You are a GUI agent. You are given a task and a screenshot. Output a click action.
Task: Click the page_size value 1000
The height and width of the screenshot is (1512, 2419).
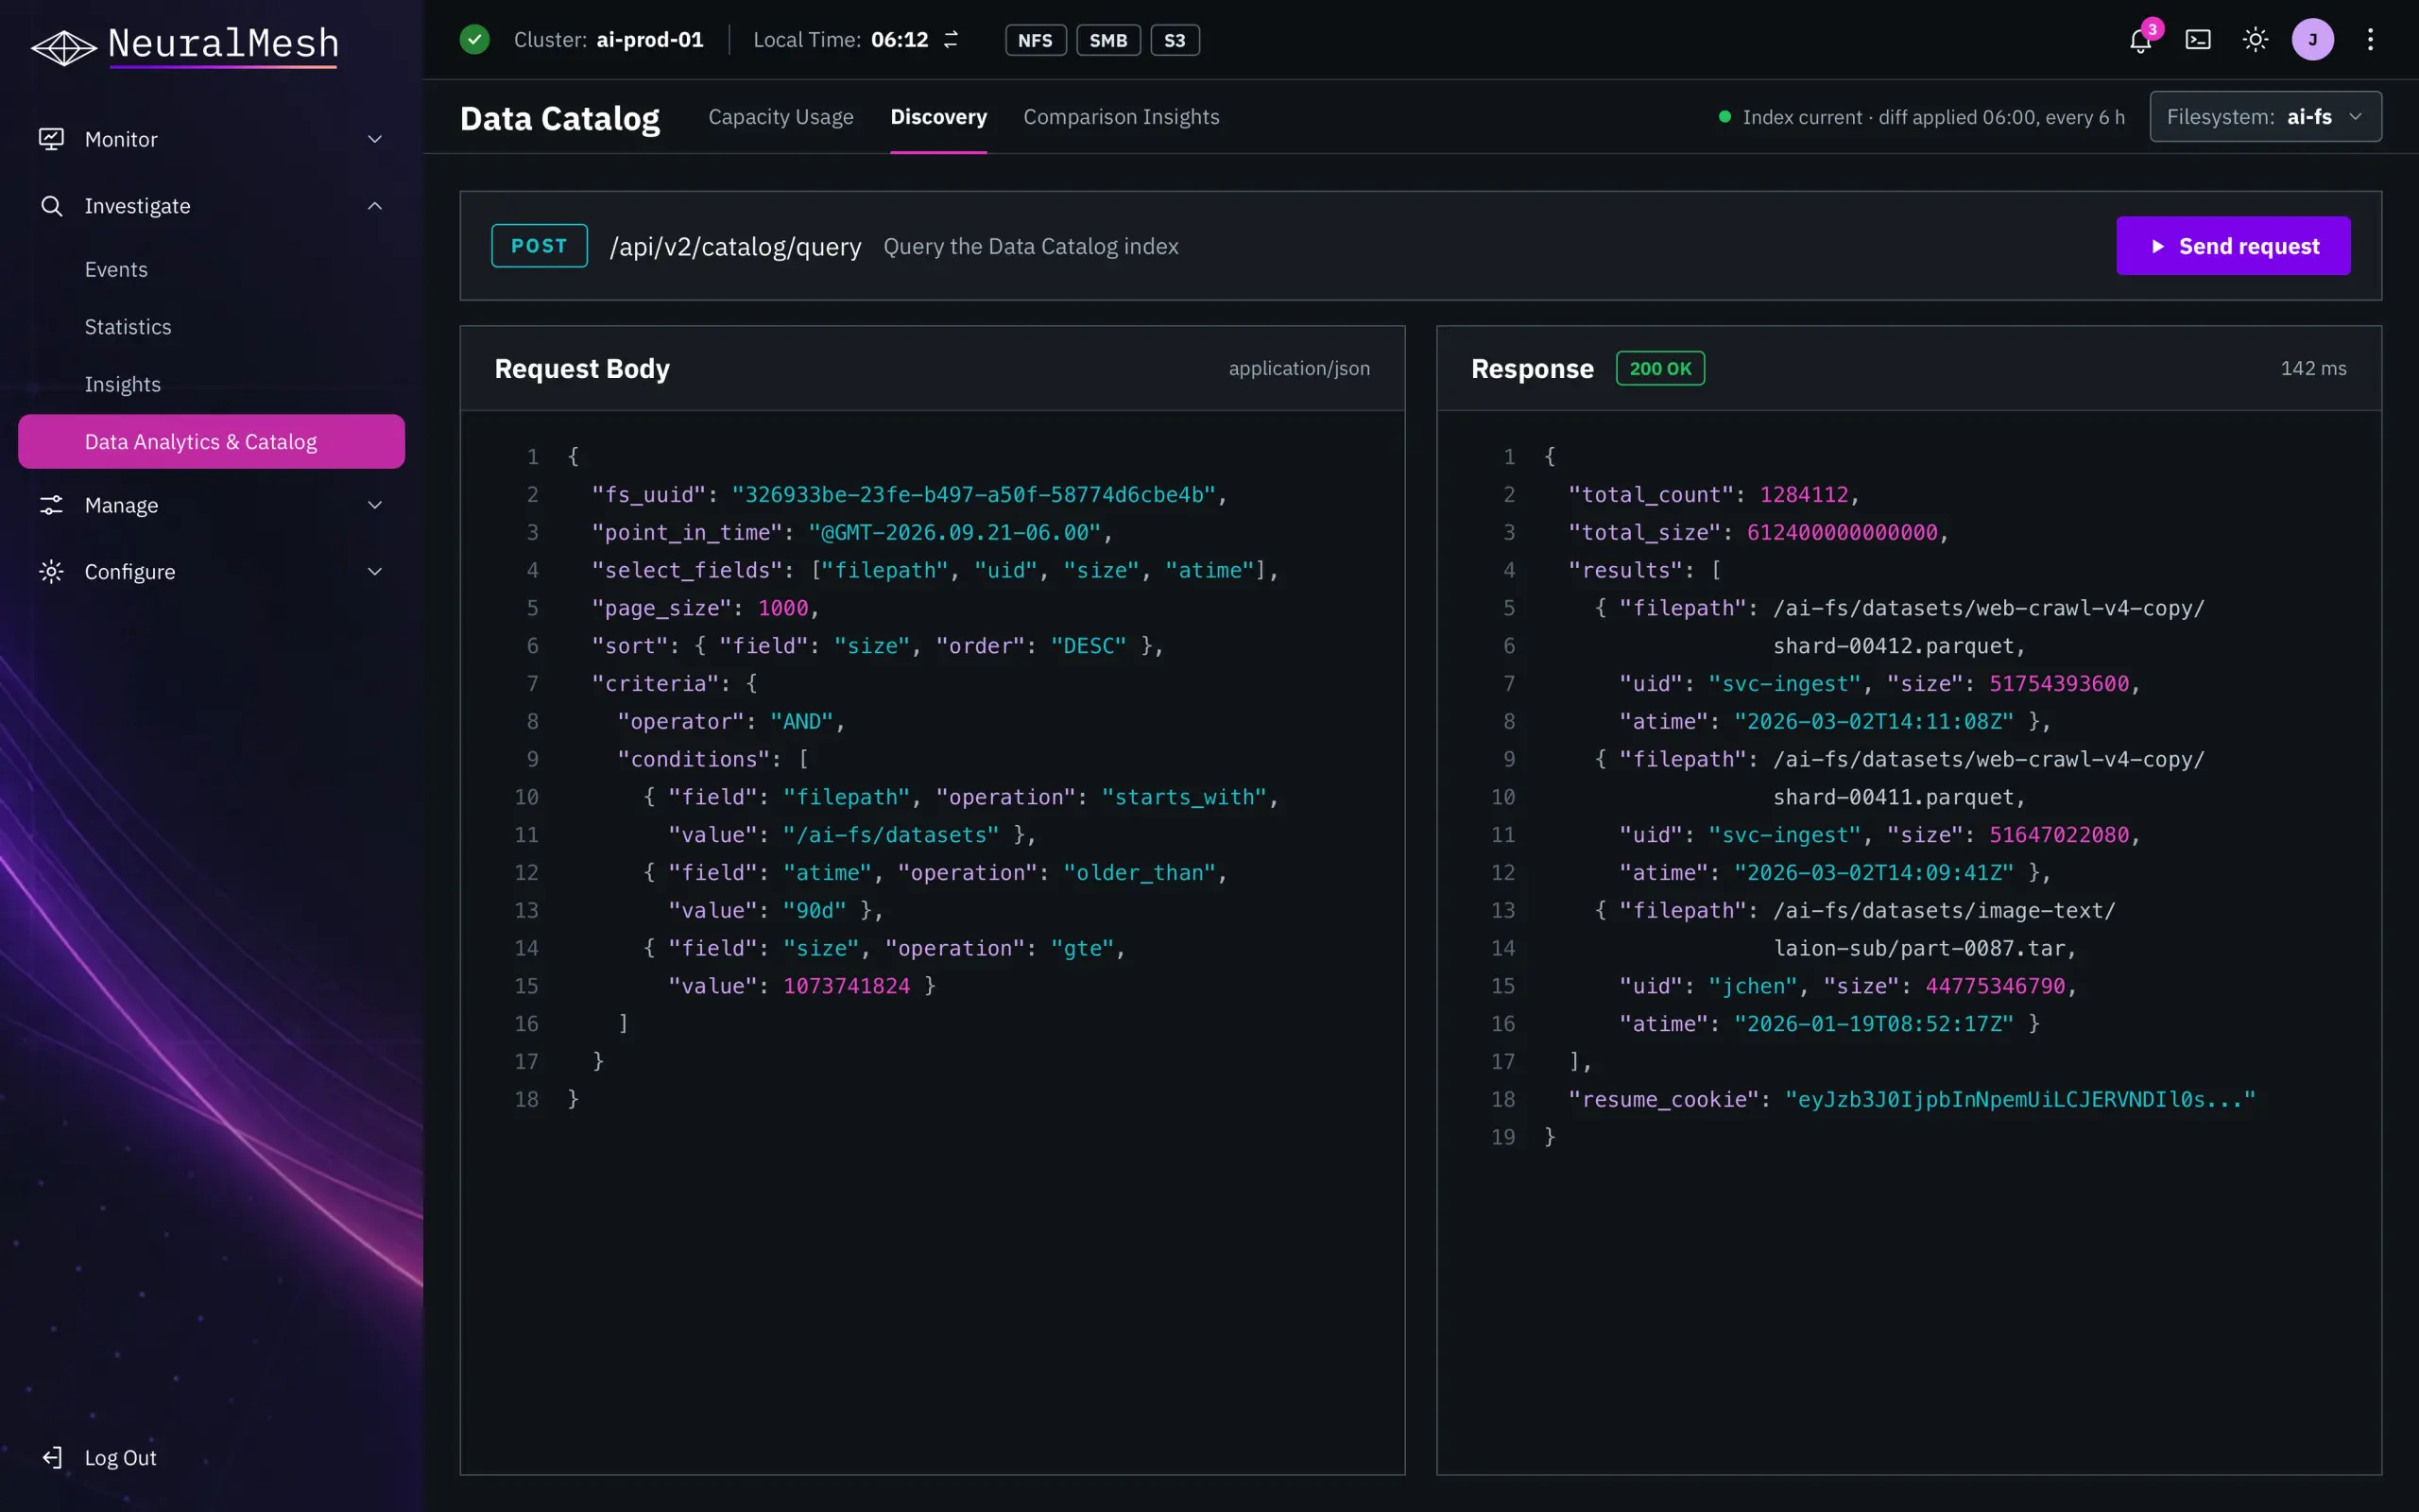point(781,608)
